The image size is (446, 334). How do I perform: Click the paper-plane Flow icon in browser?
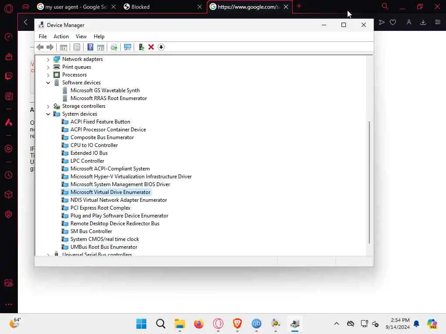pyautogui.click(x=382, y=22)
